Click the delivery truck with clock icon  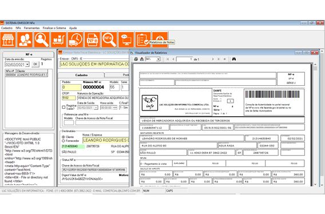coord(76,39)
